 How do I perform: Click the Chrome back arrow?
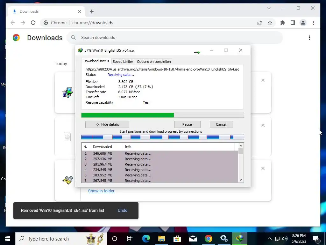click(13, 23)
